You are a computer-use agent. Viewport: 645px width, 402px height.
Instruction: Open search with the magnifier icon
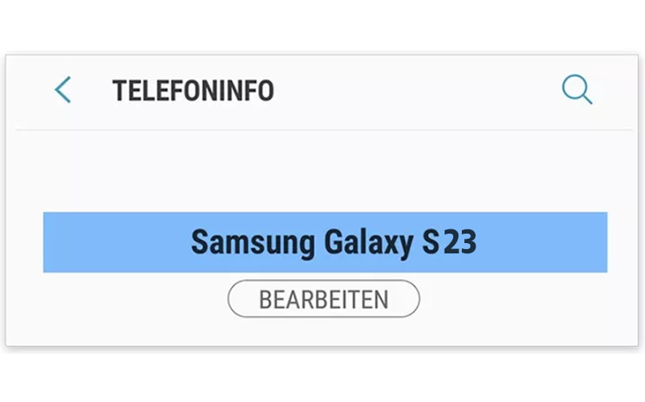[x=576, y=89]
